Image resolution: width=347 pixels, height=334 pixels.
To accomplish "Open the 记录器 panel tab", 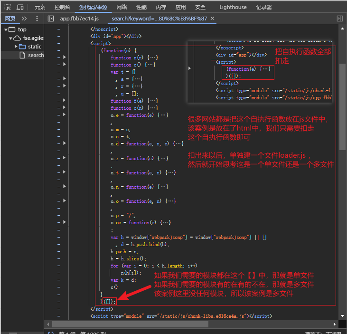I will pyautogui.click(x=264, y=7).
